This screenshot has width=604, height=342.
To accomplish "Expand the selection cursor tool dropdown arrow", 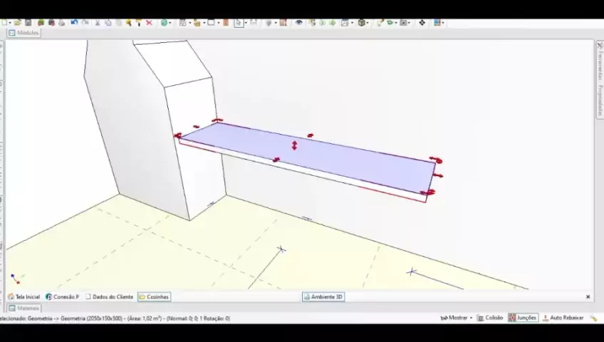I will [245, 23].
